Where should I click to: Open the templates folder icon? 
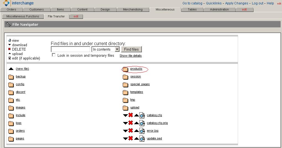[x=125, y=93]
